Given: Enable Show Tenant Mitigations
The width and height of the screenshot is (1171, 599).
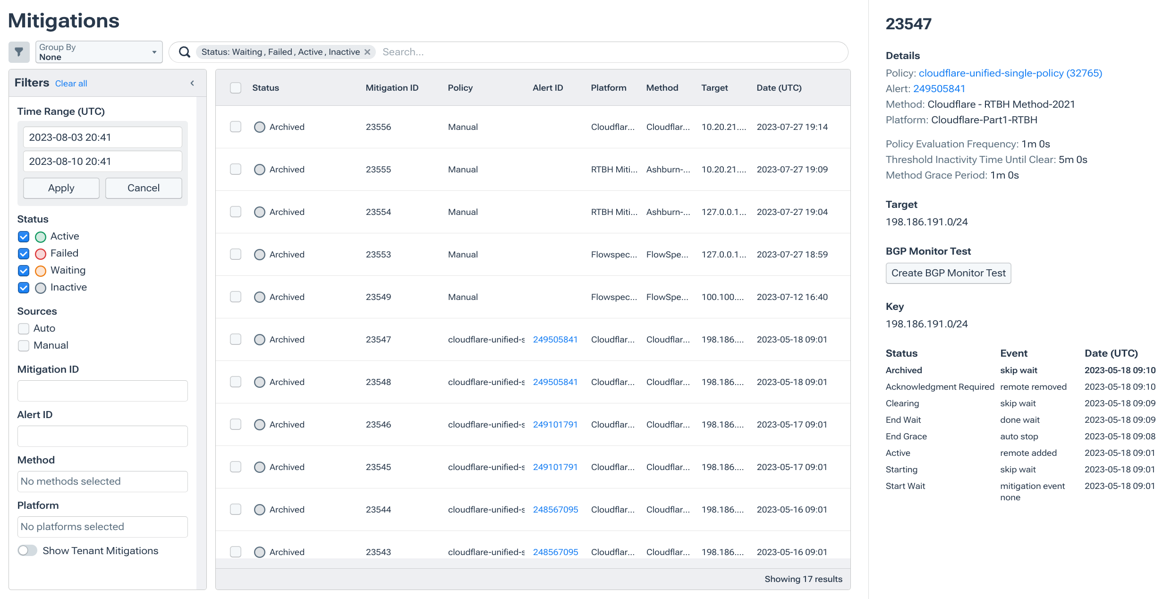Looking at the screenshot, I should click(x=27, y=550).
